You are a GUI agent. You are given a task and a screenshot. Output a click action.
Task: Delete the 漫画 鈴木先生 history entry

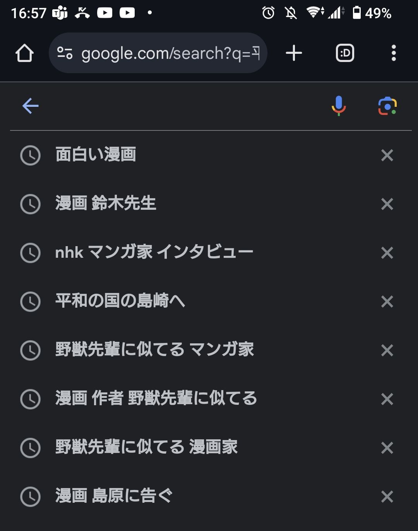(x=387, y=204)
